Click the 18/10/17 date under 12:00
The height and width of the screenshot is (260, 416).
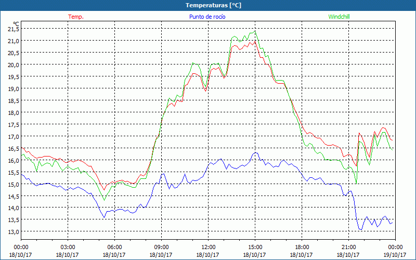[x=207, y=255]
